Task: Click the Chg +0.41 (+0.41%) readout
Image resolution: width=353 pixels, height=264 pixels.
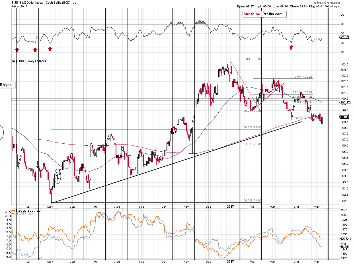Action: pos(323,6)
